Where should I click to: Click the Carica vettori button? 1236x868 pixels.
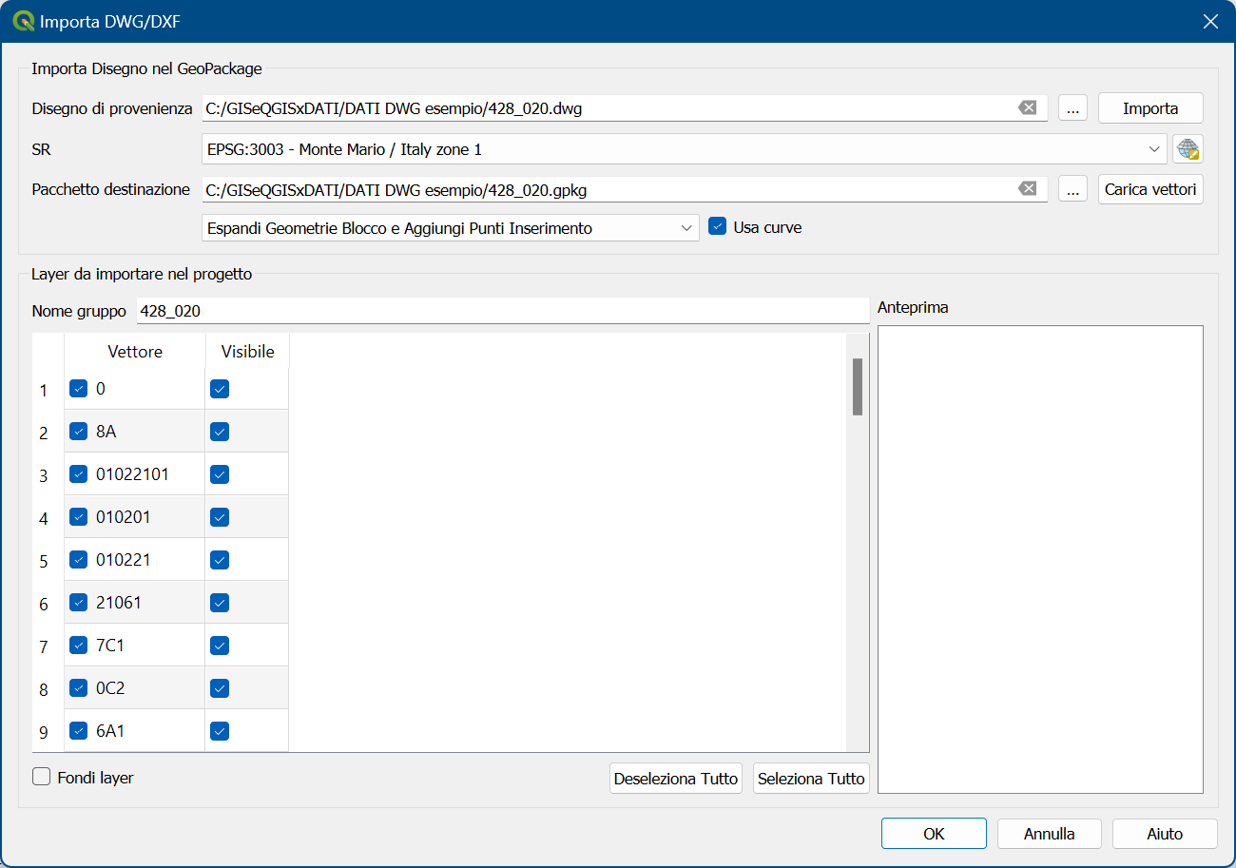[1150, 189]
